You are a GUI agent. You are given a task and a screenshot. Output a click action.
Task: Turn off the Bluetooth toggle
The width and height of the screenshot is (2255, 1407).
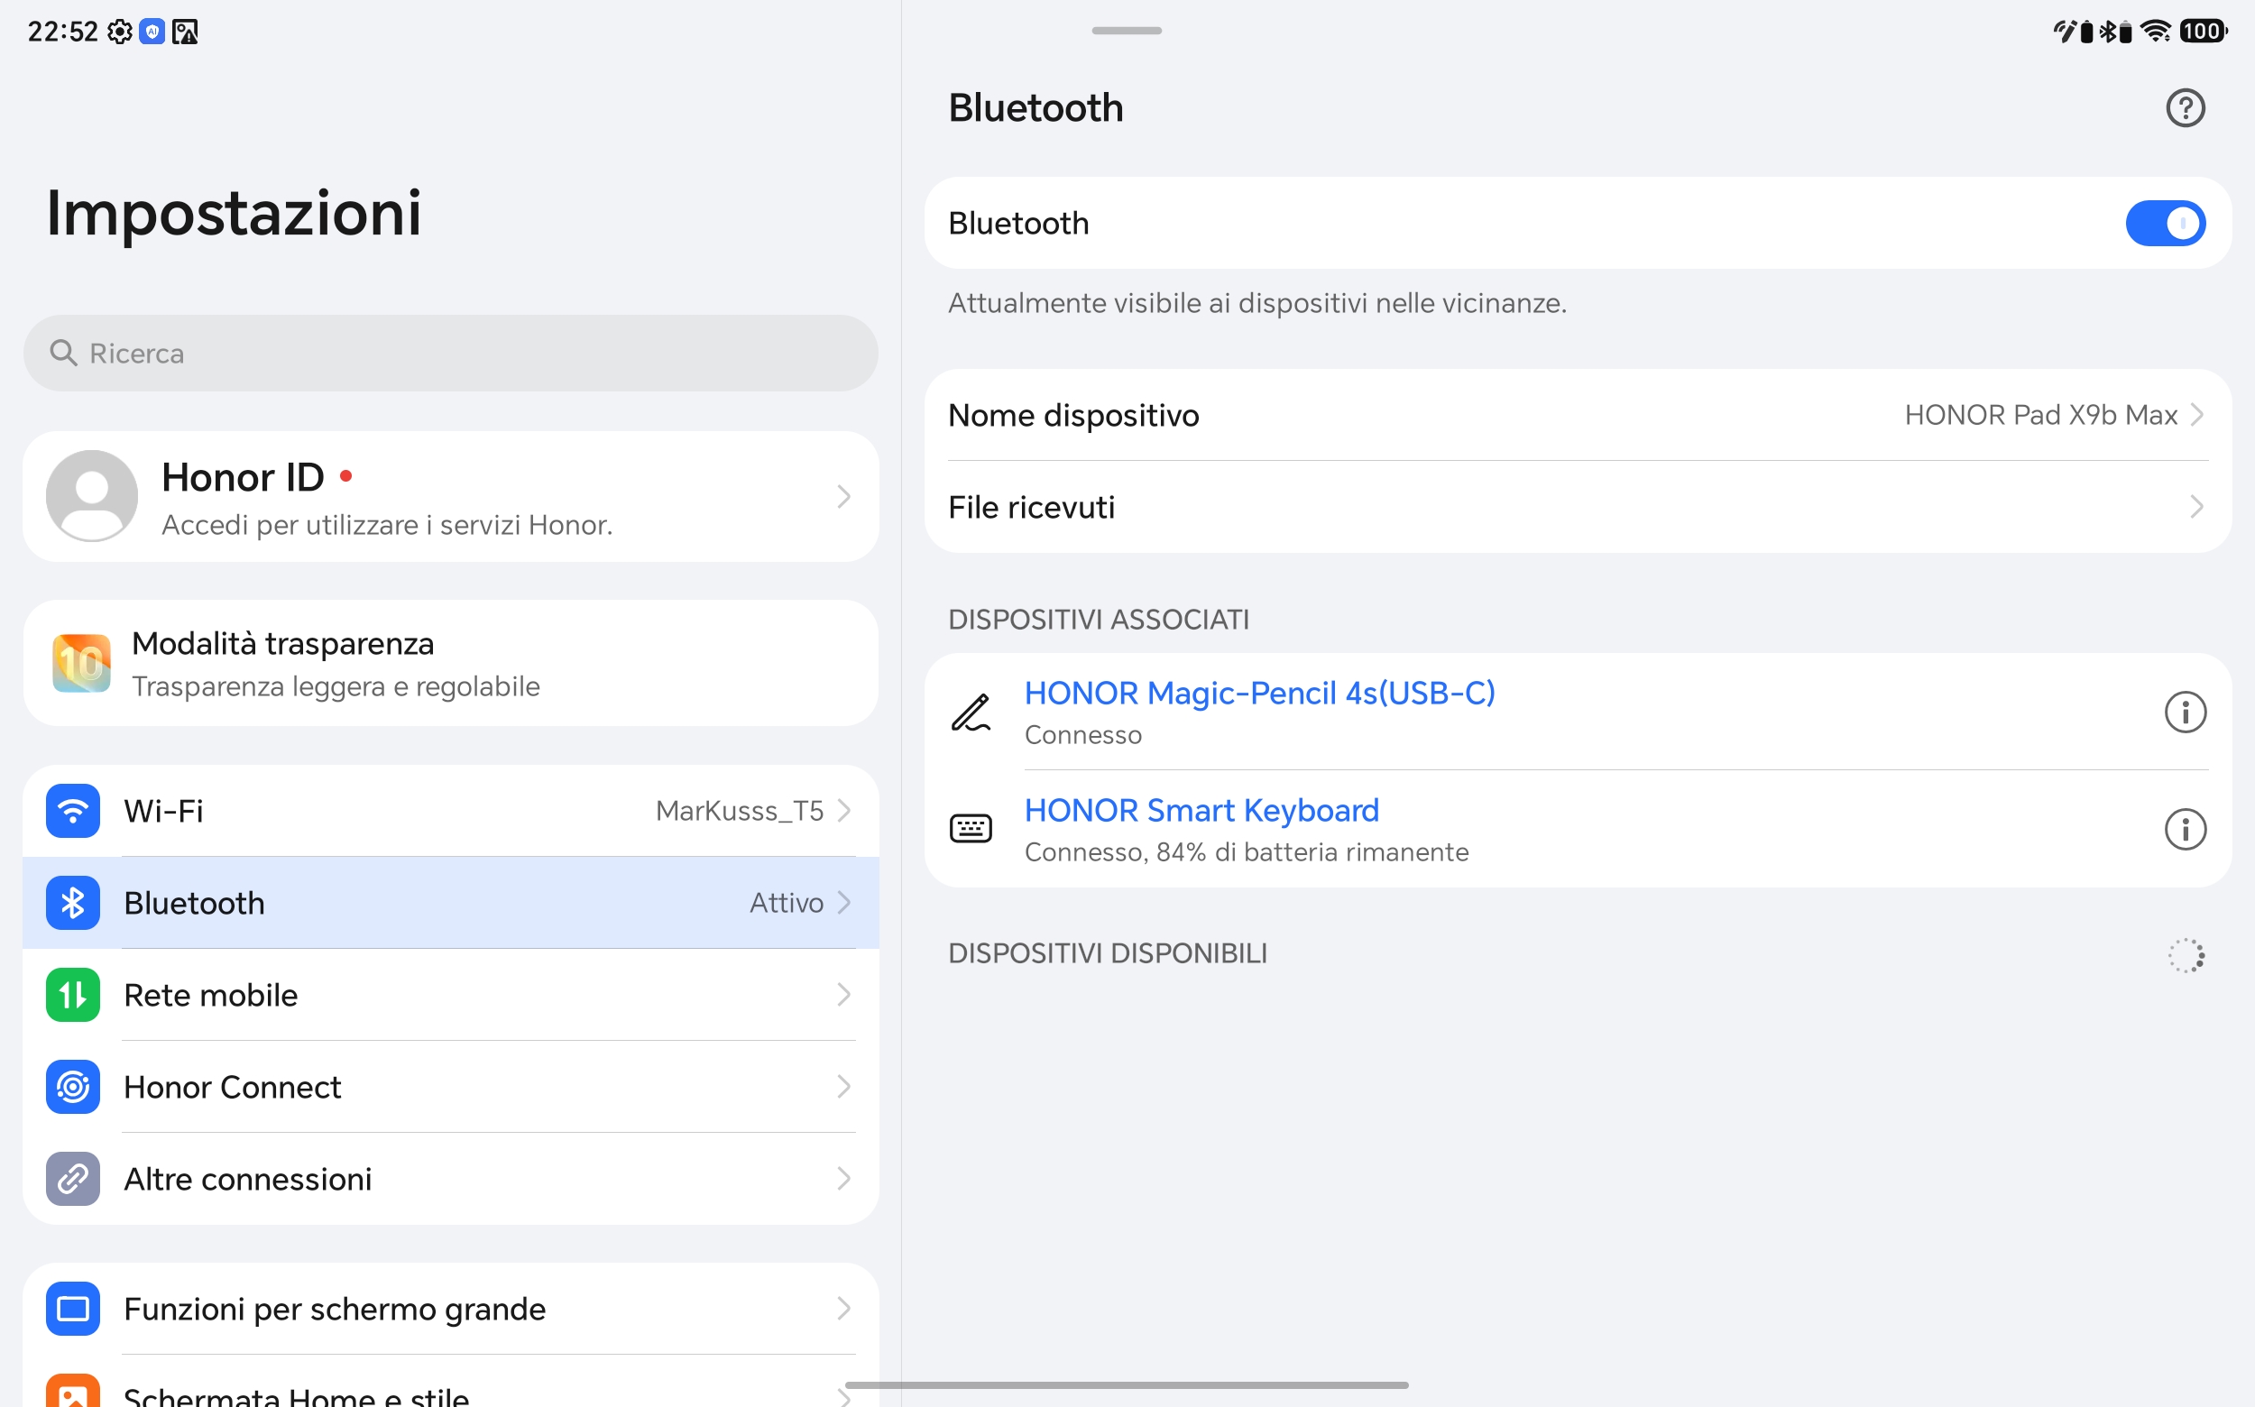point(2165,224)
